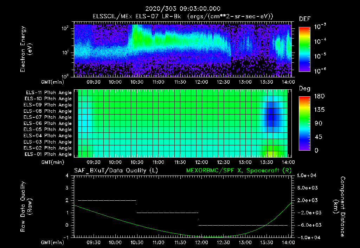Click the GMT(min) label of the data quality panel

[x=52, y=242]
